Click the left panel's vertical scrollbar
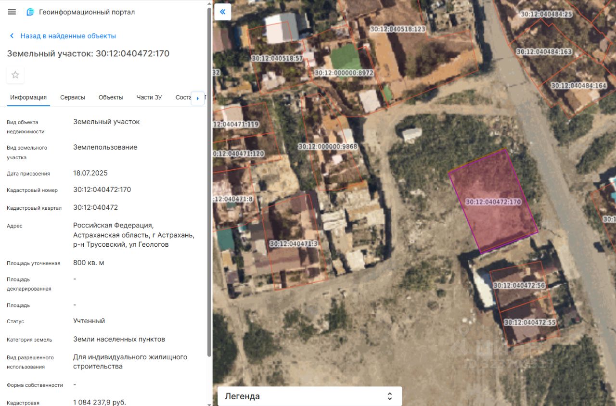This screenshot has width=616, height=406. click(209, 182)
